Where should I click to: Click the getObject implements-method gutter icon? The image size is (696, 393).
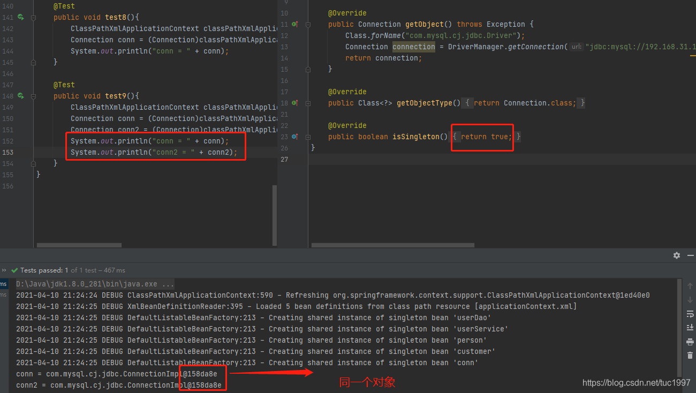(x=294, y=24)
